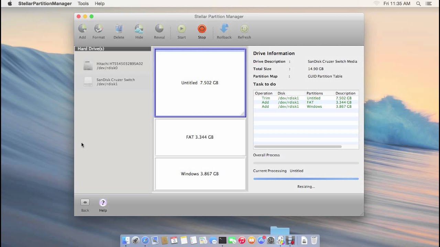Open the Help menu in menu bar
Viewport: 440px width, 247px height.
point(100,3)
